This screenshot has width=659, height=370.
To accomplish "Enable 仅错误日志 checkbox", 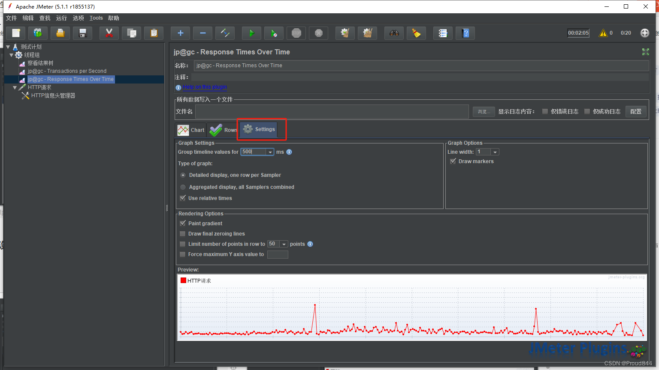I will 545,111.
